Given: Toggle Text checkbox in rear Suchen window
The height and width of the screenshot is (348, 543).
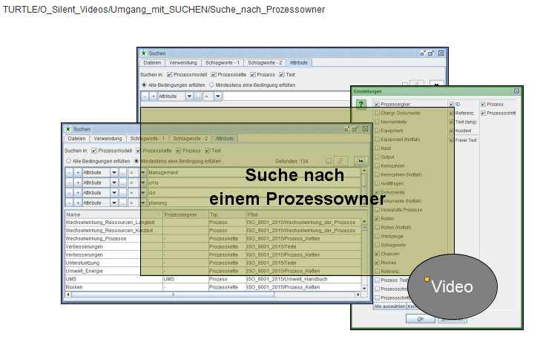Looking at the screenshot, I should pos(282,74).
